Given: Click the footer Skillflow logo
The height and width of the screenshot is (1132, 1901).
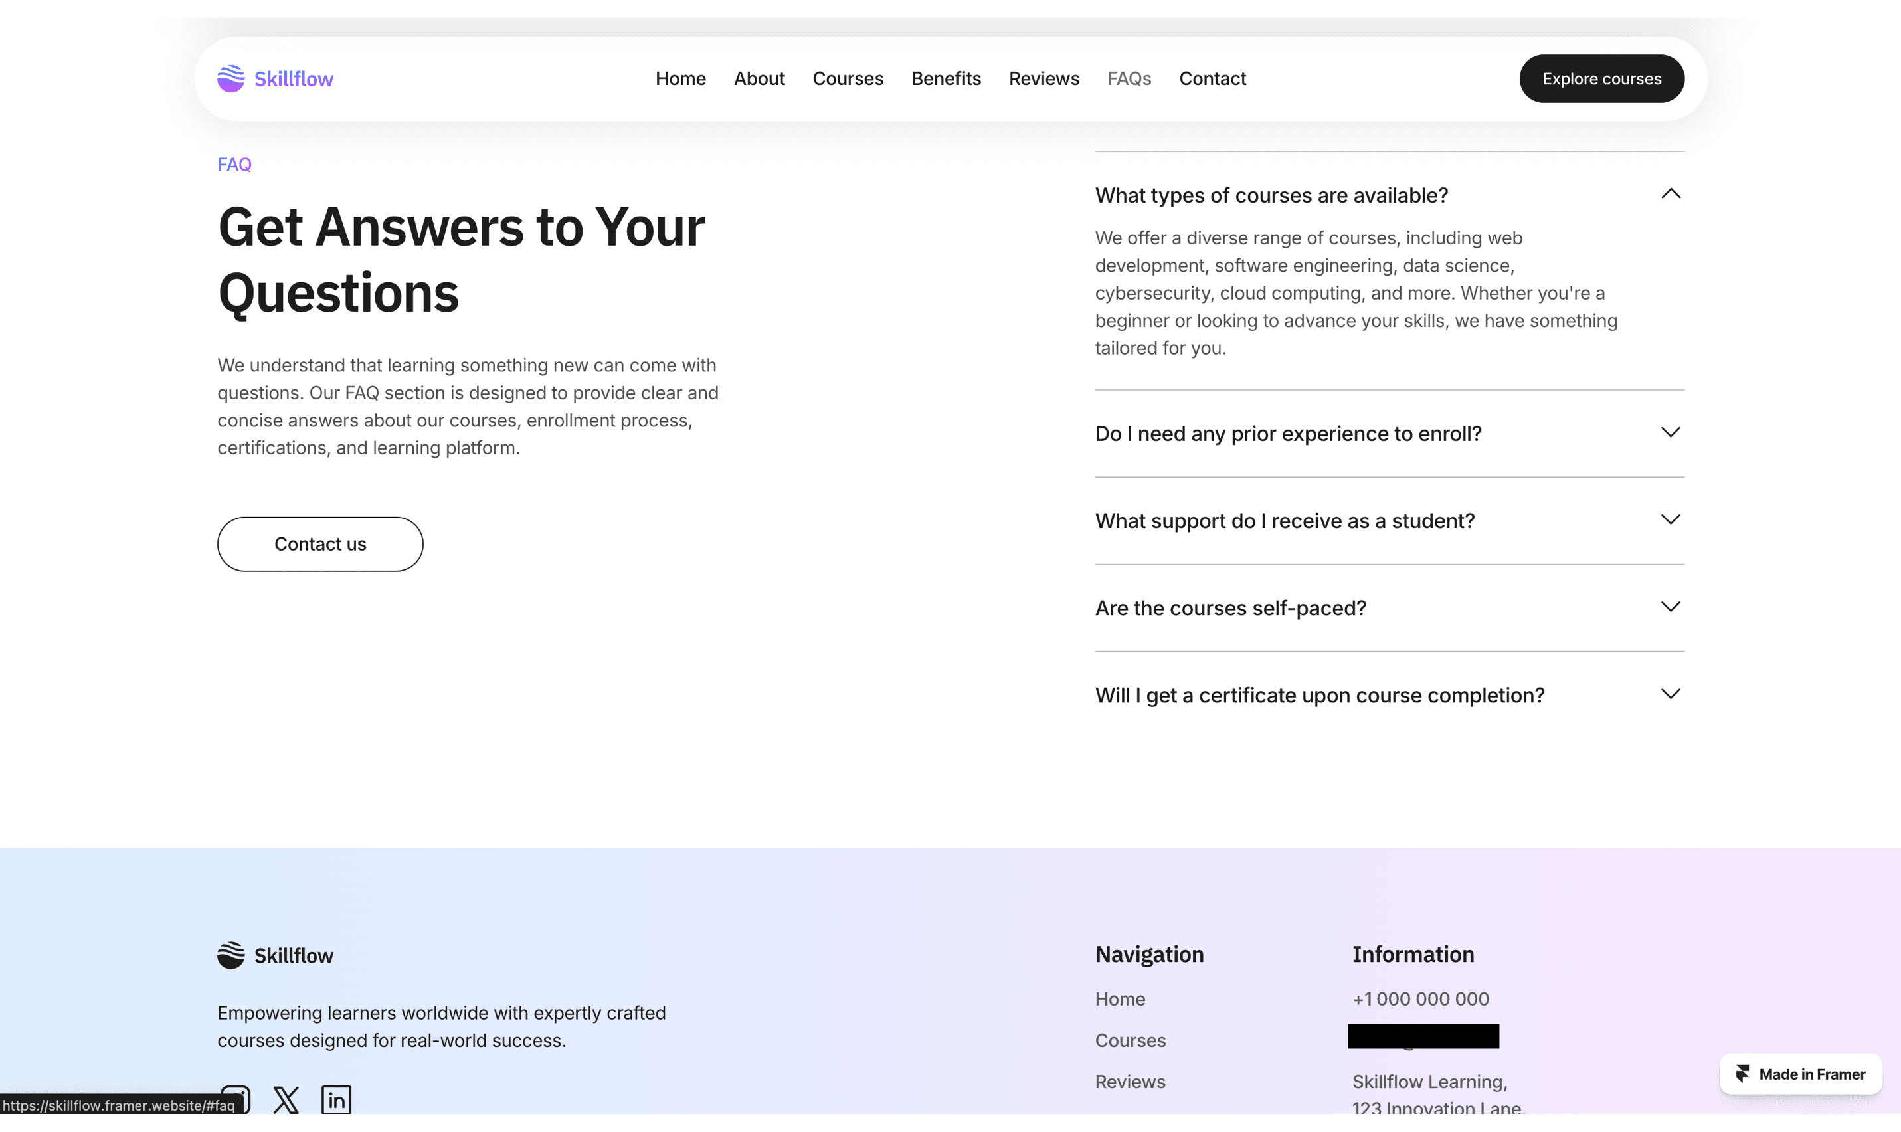Looking at the screenshot, I should (274, 955).
